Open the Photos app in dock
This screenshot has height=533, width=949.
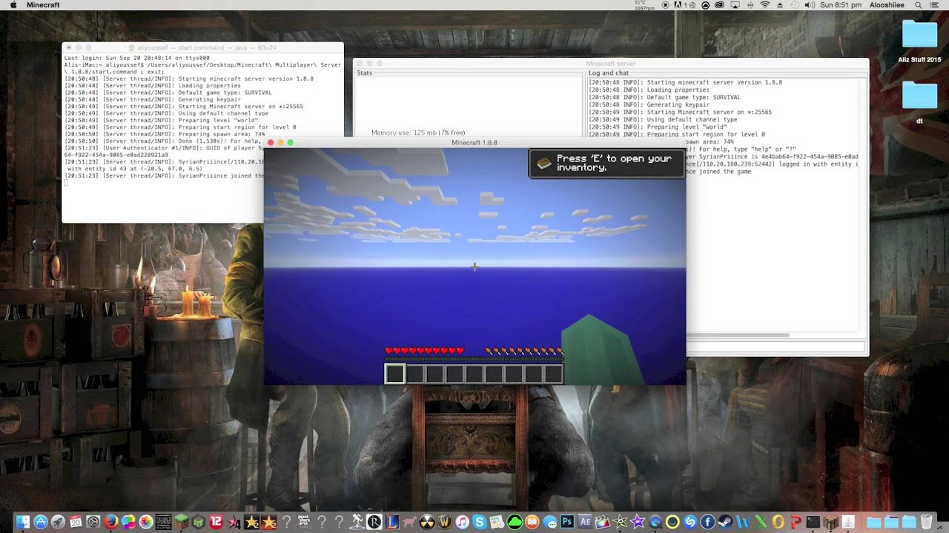(146, 522)
